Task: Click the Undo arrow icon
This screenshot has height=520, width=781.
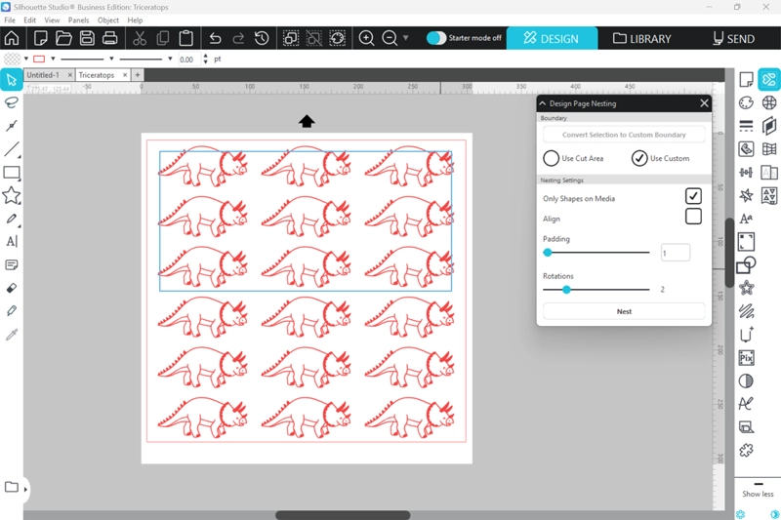Action: pos(215,38)
